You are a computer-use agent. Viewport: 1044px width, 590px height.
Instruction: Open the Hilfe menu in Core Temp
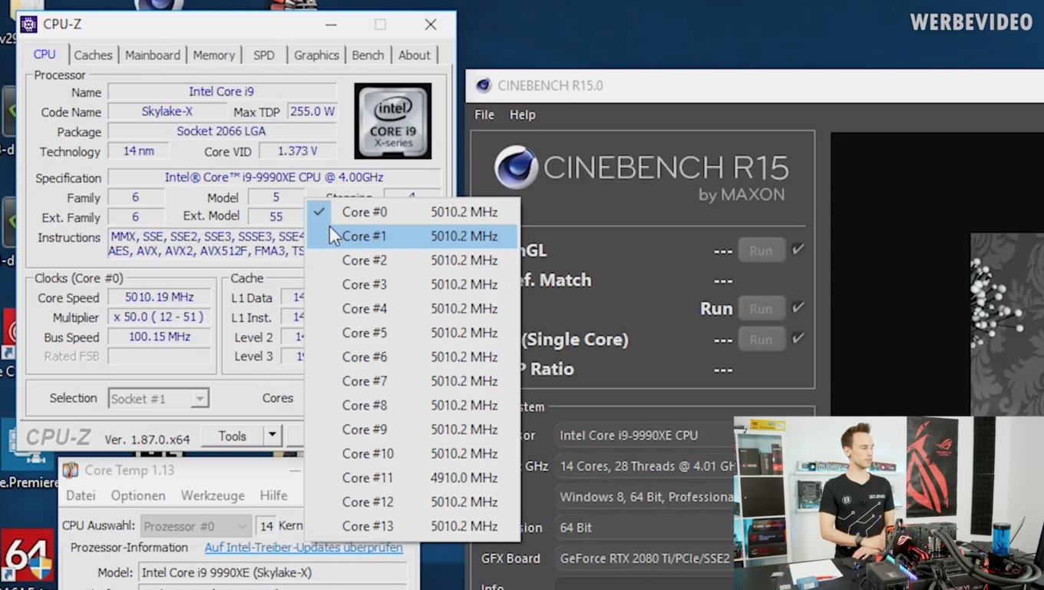click(273, 496)
